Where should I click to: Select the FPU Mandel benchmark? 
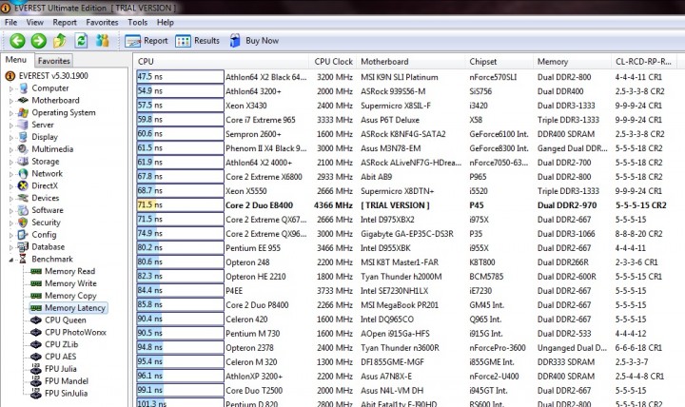(x=67, y=381)
